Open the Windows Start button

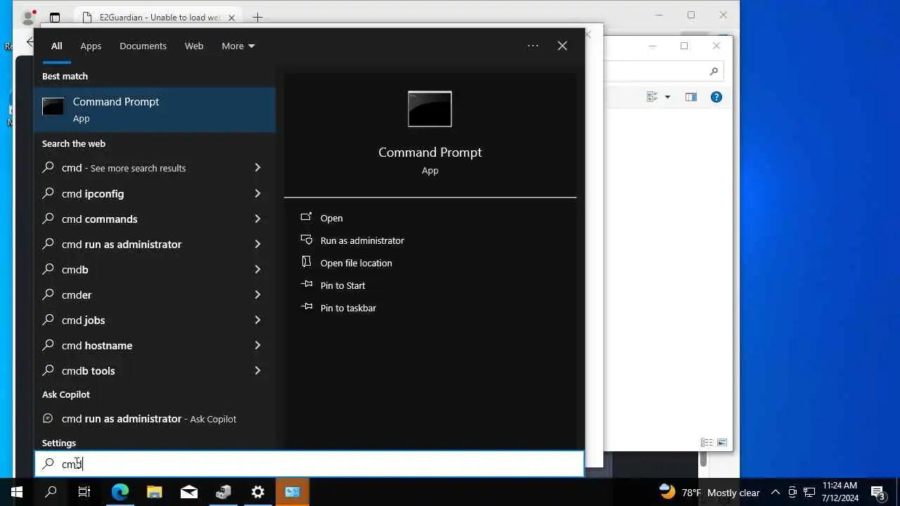17,492
